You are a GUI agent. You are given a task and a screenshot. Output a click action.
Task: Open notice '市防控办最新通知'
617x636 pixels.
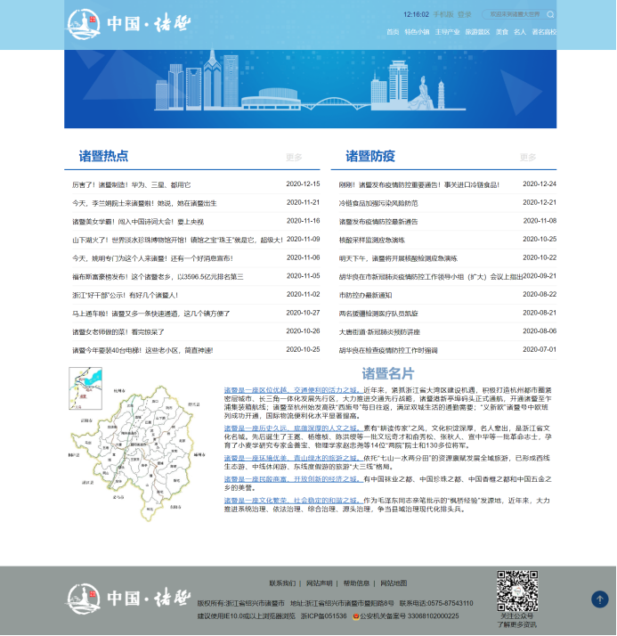(x=365, y=296)
